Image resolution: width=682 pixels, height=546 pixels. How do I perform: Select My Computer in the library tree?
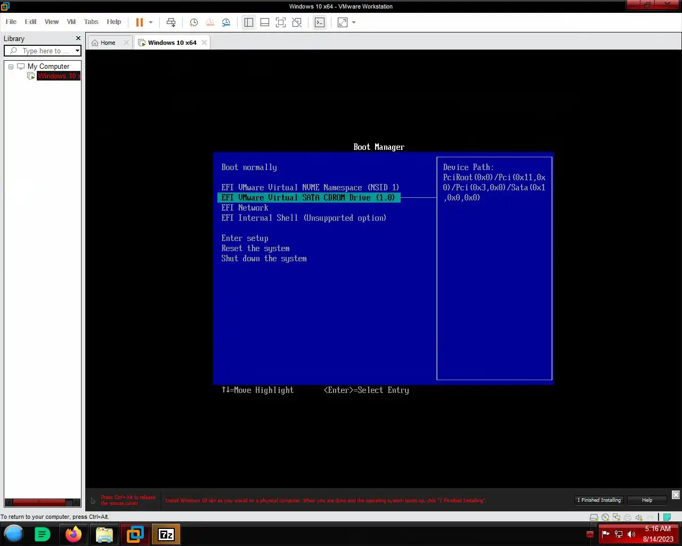pos(48,67)
